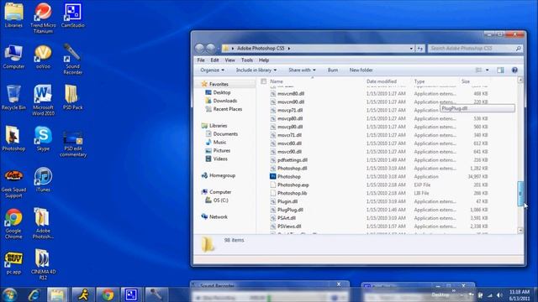Screen dimensions: 538x302
Task: Open the Include in library dropdown
Action: point(256,70)
